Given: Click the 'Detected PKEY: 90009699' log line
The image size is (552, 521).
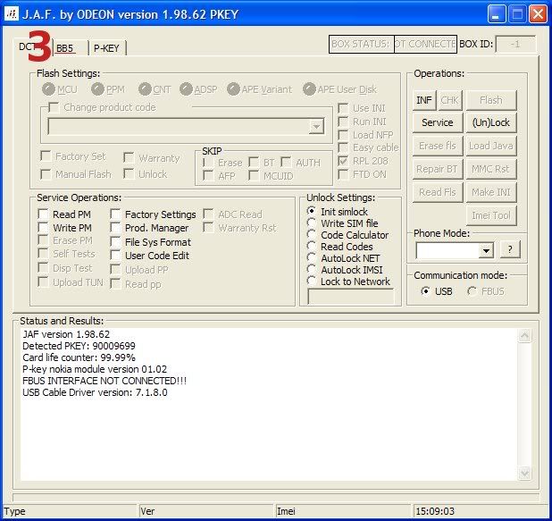Looking at the screenshot, I should coord(79,346).
